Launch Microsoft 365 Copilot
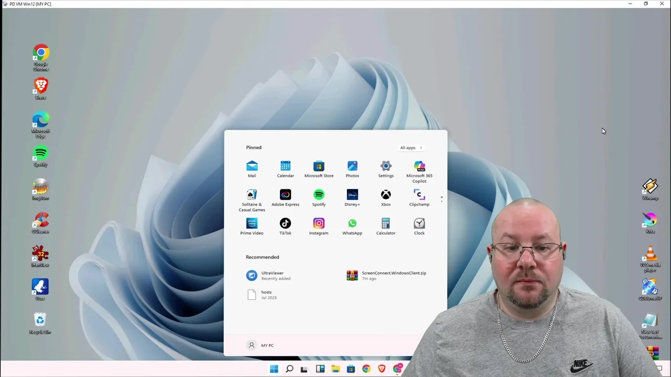 tap(419, 172)
